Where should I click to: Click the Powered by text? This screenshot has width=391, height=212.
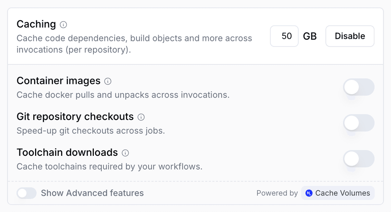[x=277, y=193]
